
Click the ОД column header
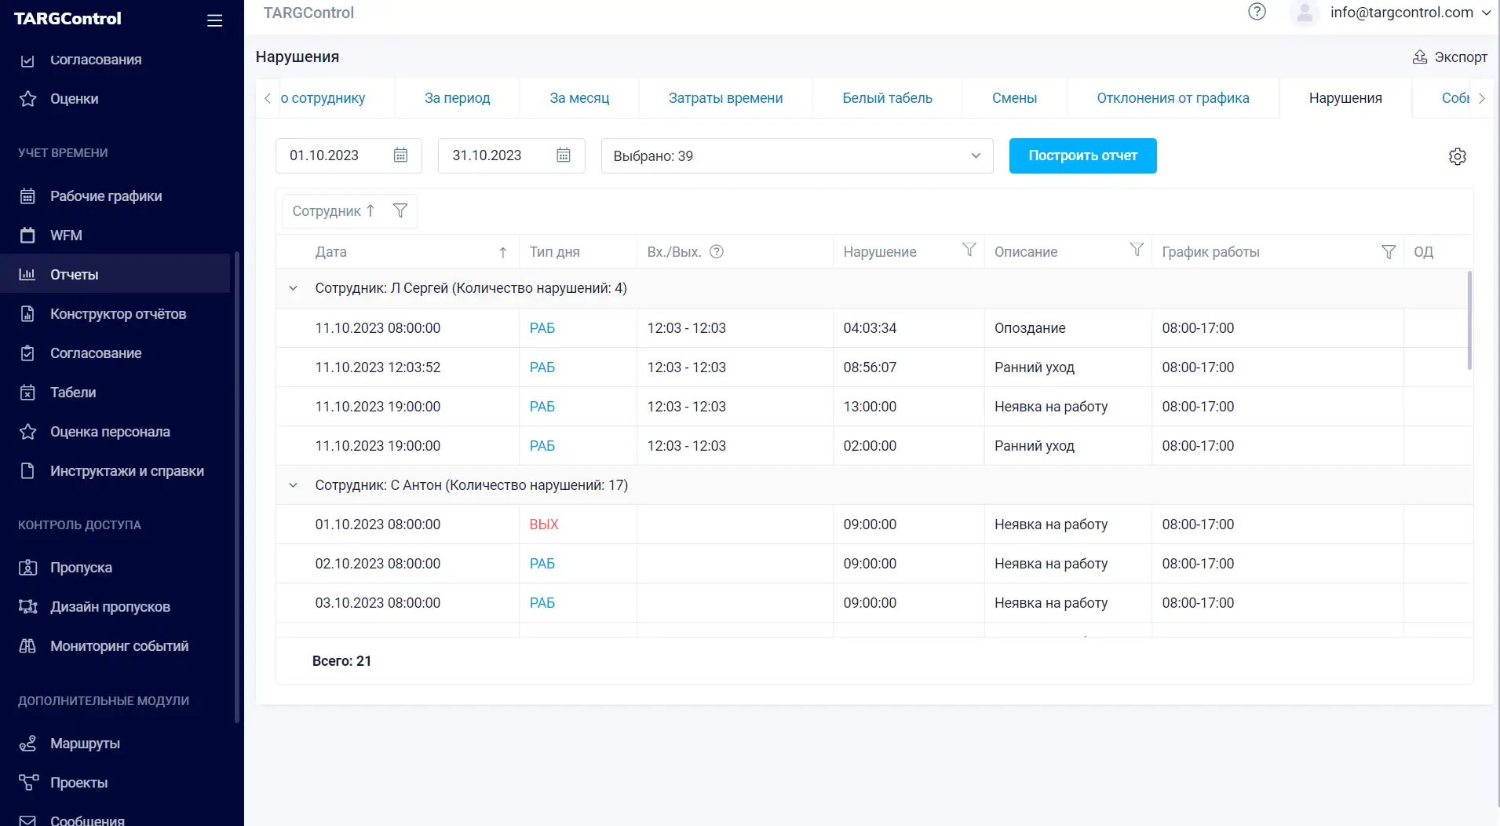tap(1423, 252)
